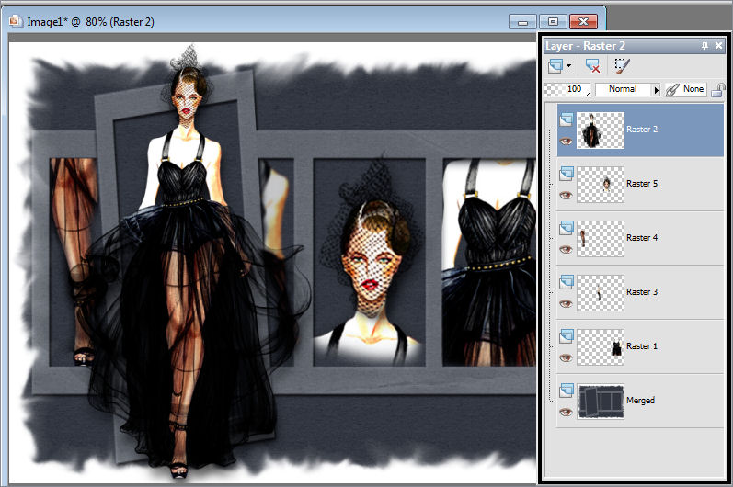Screen dimensions: 733x487
Task: Hide the Raster 4 layer via eye icon
Action: click(x=567, y=249)
